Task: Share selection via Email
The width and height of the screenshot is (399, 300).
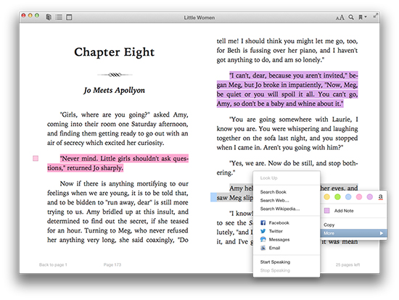Action: click(x=287, y=248)
